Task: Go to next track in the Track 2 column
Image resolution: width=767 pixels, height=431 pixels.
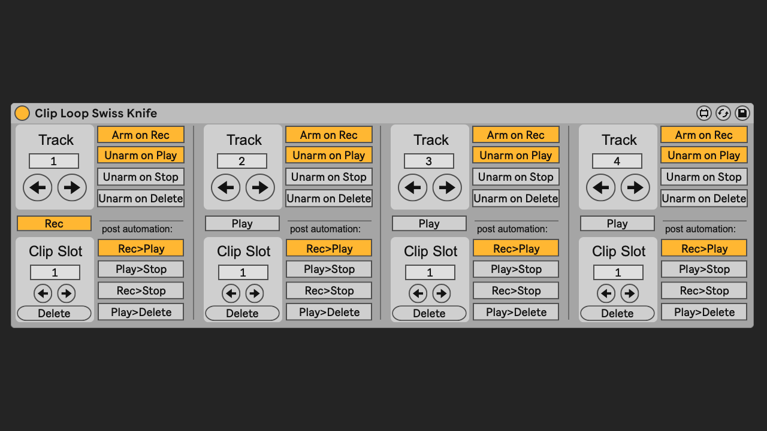Action: pos(260,188)
